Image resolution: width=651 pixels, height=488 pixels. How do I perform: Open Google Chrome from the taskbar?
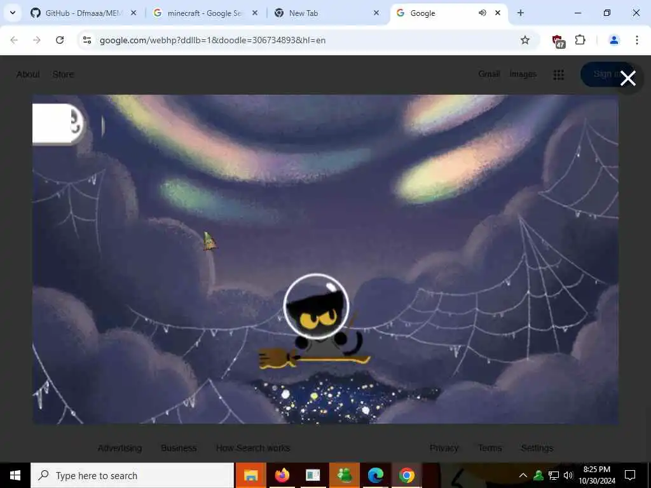(407, 475)
